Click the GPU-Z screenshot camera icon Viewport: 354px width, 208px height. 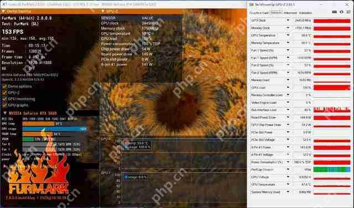click(335, 12)
